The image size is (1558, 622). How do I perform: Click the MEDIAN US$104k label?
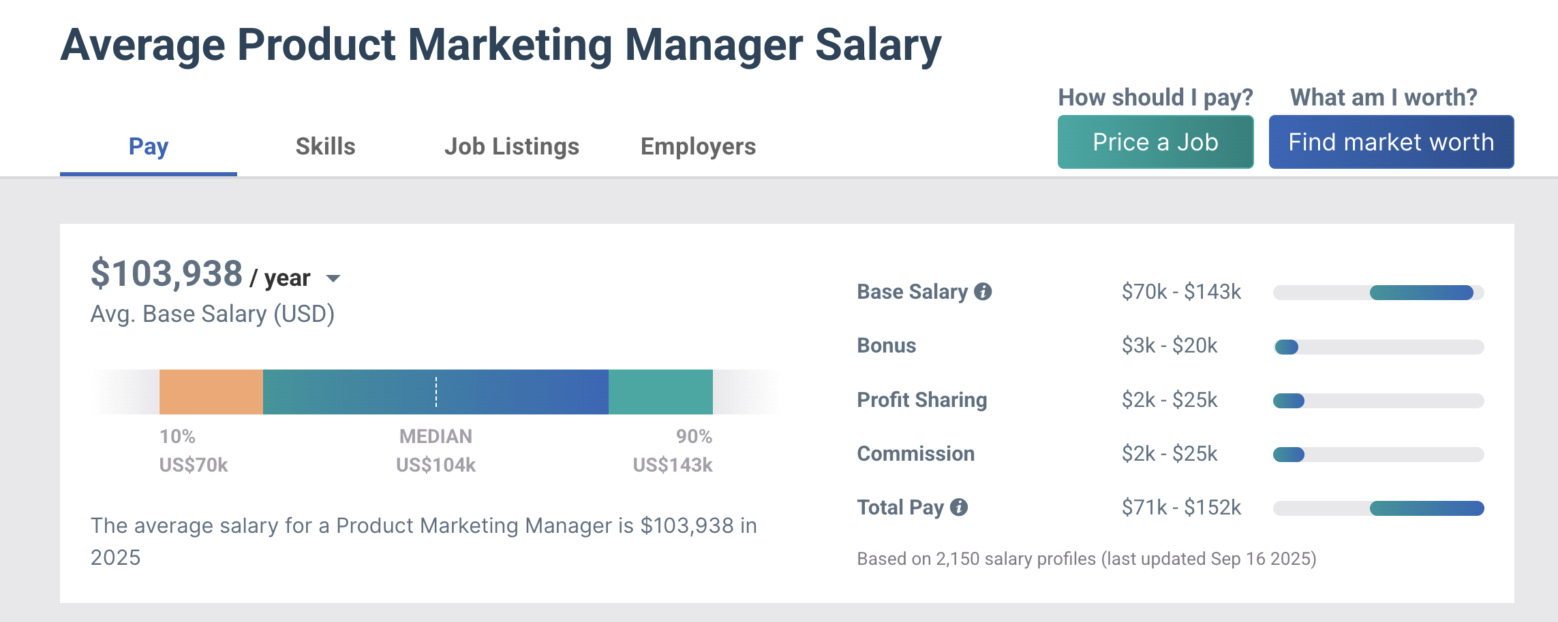pos(436,451)
